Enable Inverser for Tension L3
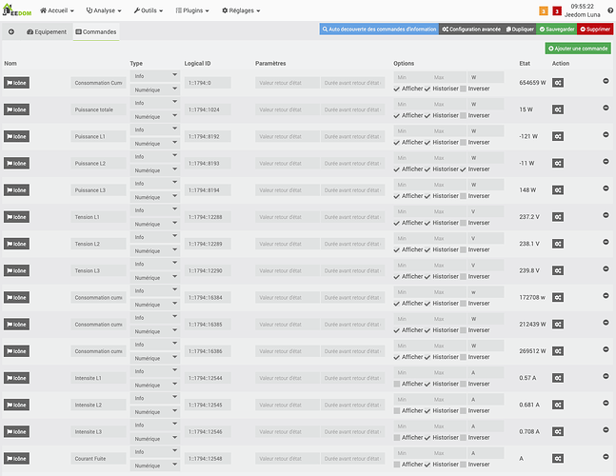 tap(463, 277)
